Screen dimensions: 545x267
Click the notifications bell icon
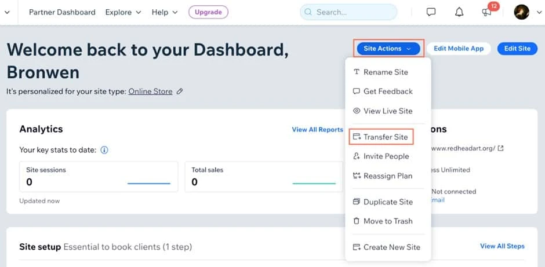coord(458,12)
